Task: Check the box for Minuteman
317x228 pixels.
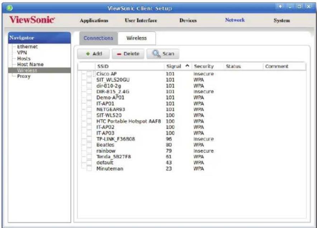Action: click(89, 169)
